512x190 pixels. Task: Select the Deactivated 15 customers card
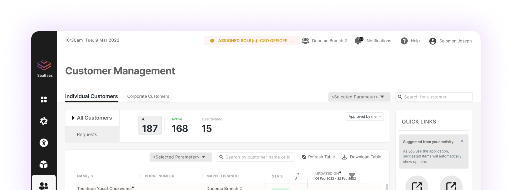click(x=212, y=125)
